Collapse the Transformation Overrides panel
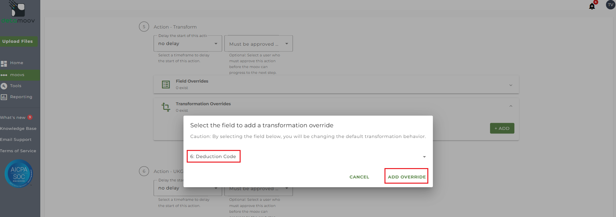Viewport: 616px width, 217px height. [x=511, y=106]
